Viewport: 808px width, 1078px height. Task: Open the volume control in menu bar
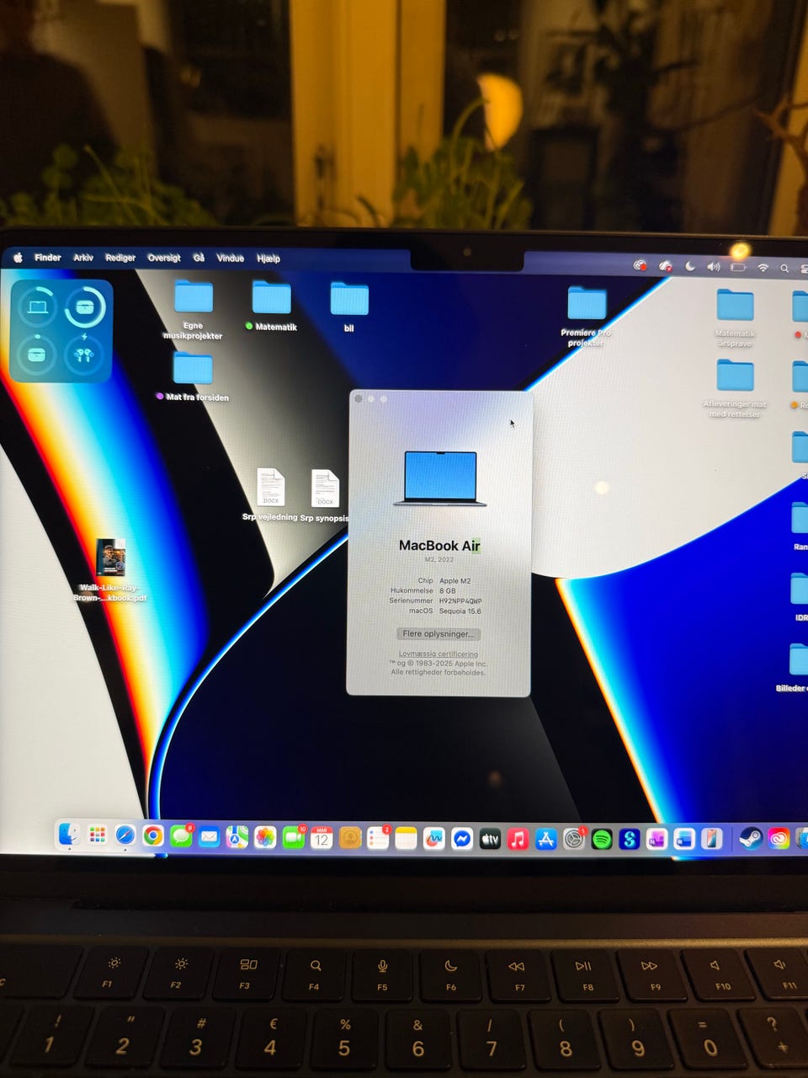point(714,267)
